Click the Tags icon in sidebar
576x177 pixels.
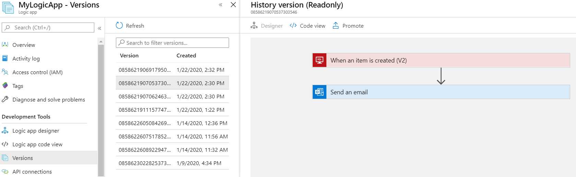click(5, 86)
